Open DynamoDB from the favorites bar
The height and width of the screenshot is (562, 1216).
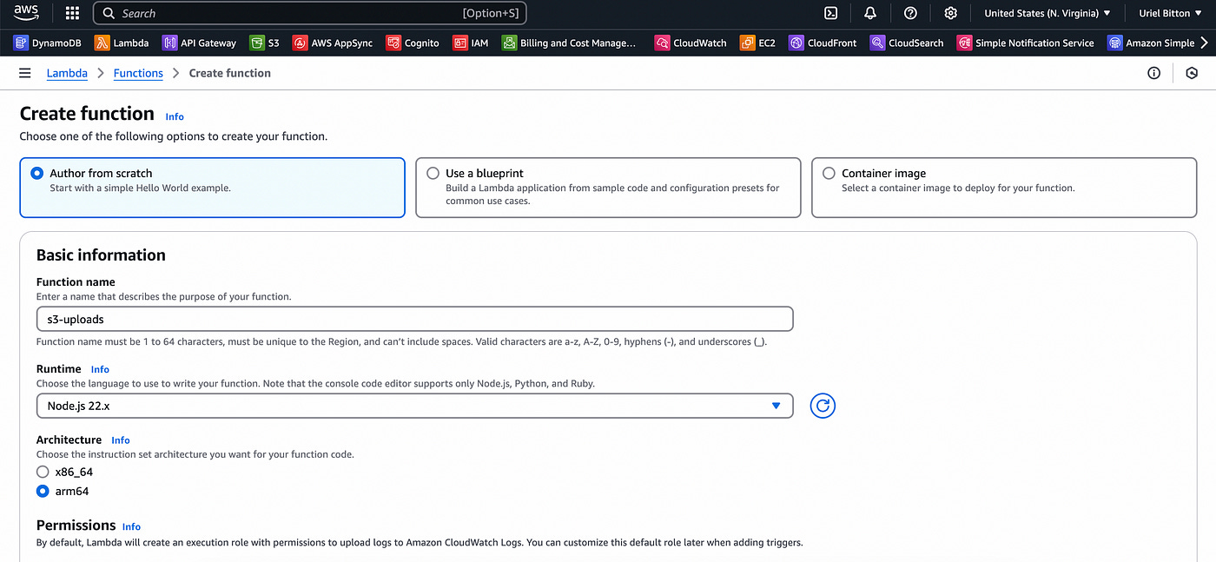tap(48, 43)
